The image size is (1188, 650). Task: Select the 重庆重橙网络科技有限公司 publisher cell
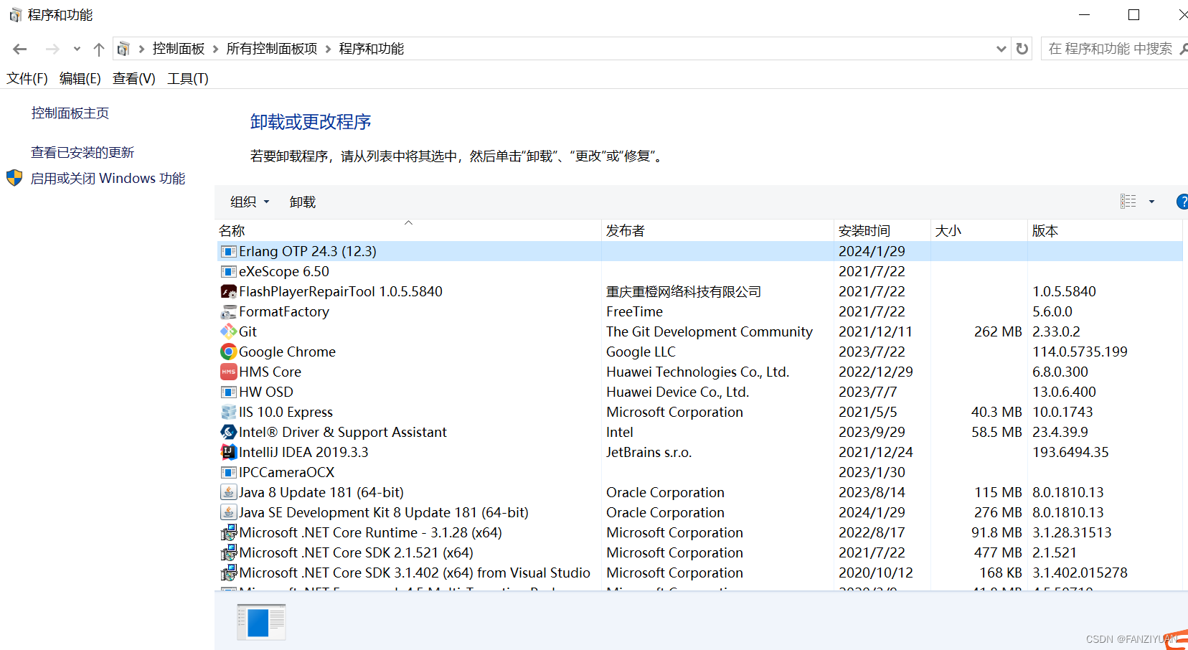pos(684,291)
